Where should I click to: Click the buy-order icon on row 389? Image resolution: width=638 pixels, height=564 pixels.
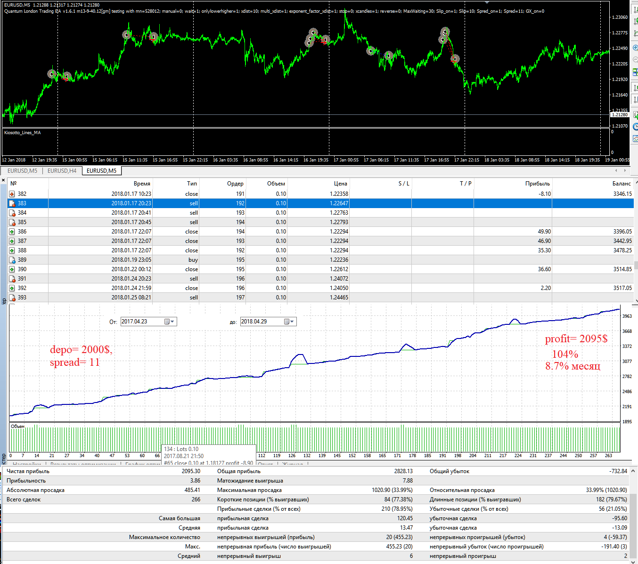(x=12, y=260)
